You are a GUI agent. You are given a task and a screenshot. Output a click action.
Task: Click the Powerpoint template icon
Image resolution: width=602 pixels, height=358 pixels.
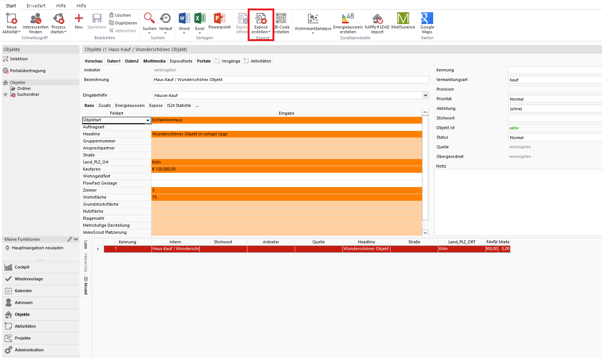(219, 18)
